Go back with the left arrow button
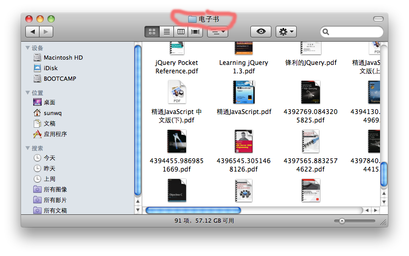The width and height of the screenshot is (409, 256). [32, 32]
